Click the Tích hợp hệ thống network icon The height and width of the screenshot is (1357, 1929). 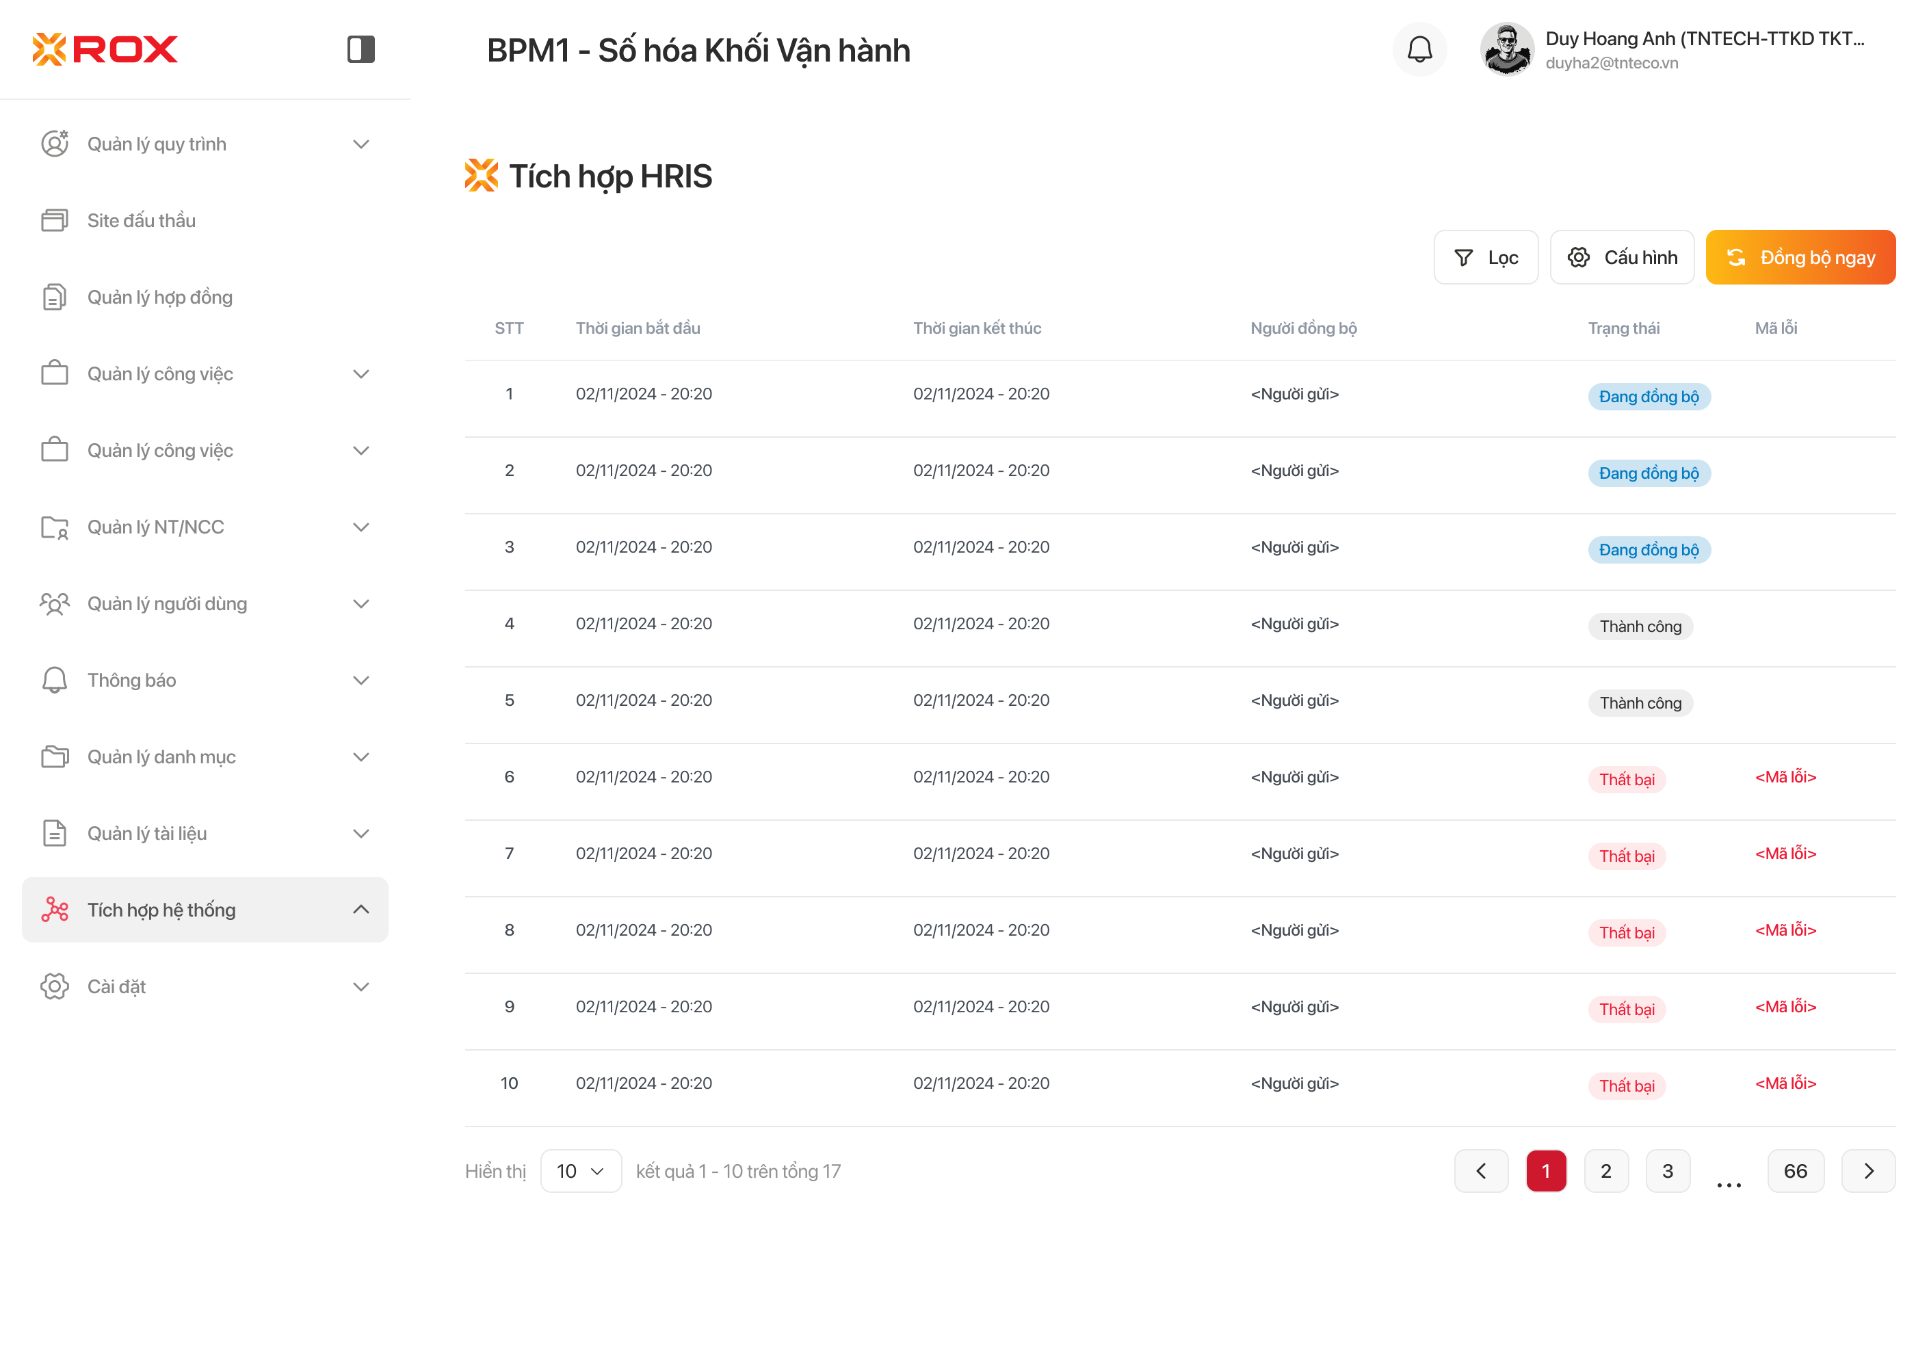click(x=55, y=909)
